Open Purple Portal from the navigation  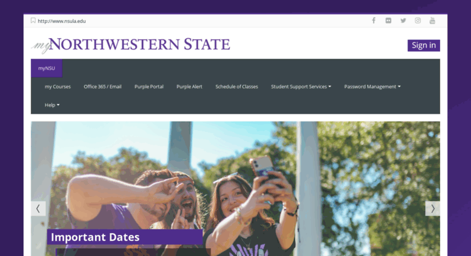[149, 87]
